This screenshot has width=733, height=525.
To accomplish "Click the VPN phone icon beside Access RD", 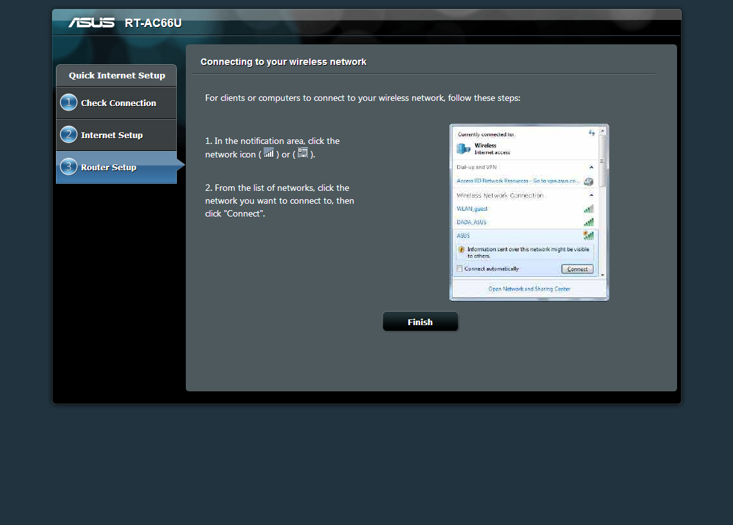I will pyautogui.click(x=588, y=182).
